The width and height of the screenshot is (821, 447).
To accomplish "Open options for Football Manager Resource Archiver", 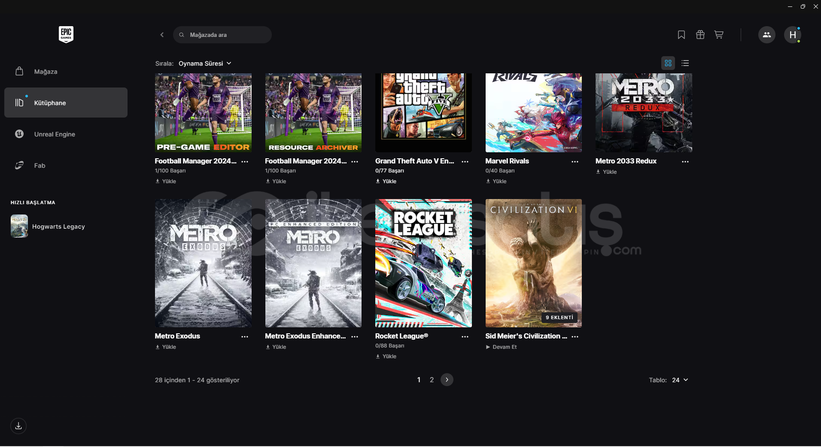I will tap(355, 162).
